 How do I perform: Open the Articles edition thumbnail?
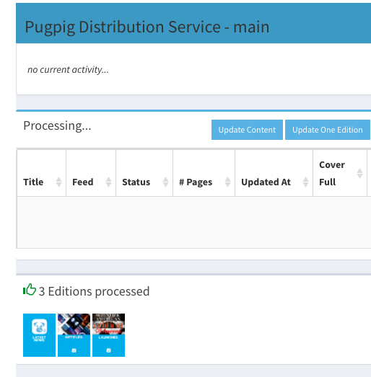[x=74, y=335]
